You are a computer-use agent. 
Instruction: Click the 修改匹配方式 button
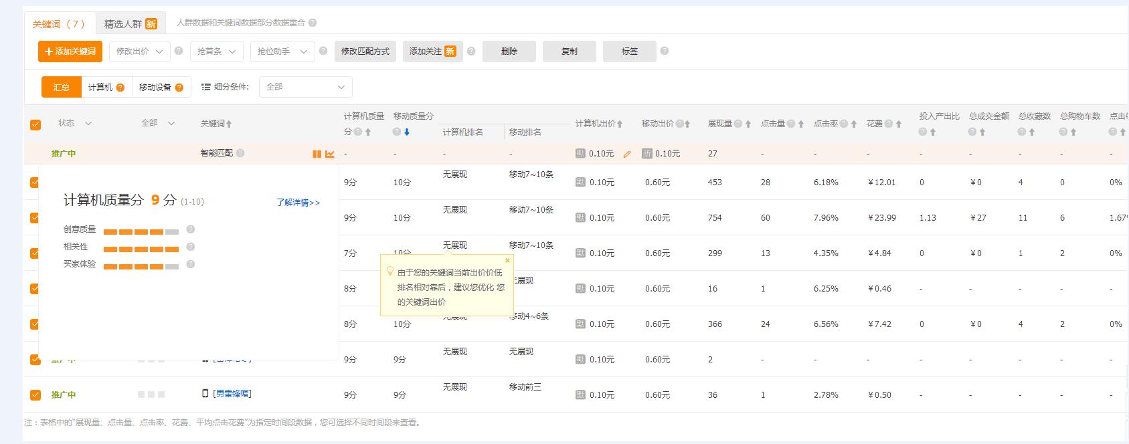click(x=365, y=51)
